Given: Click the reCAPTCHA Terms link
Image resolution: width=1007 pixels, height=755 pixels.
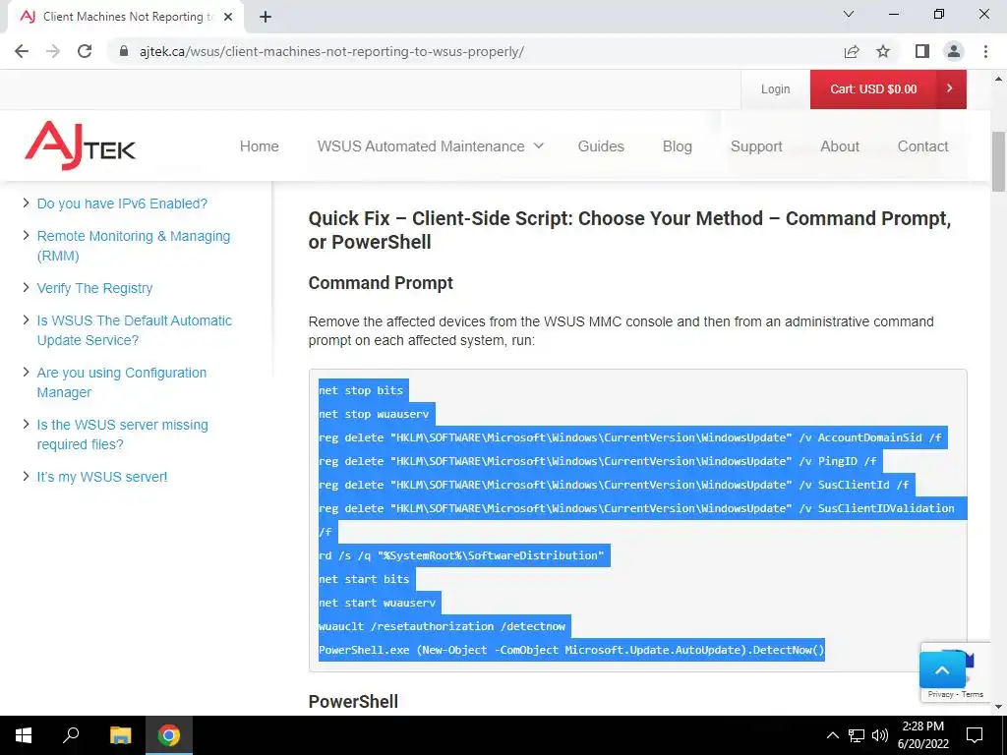Looking at the screenshot, I should click(973, 694).
